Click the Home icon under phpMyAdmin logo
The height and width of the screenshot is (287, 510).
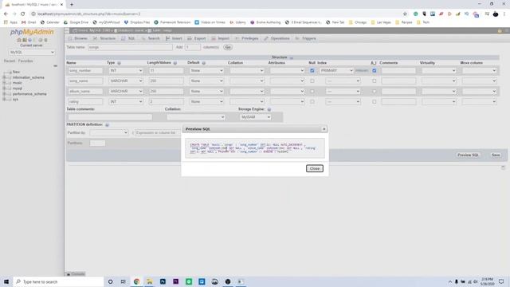click(x=19, y=40)
